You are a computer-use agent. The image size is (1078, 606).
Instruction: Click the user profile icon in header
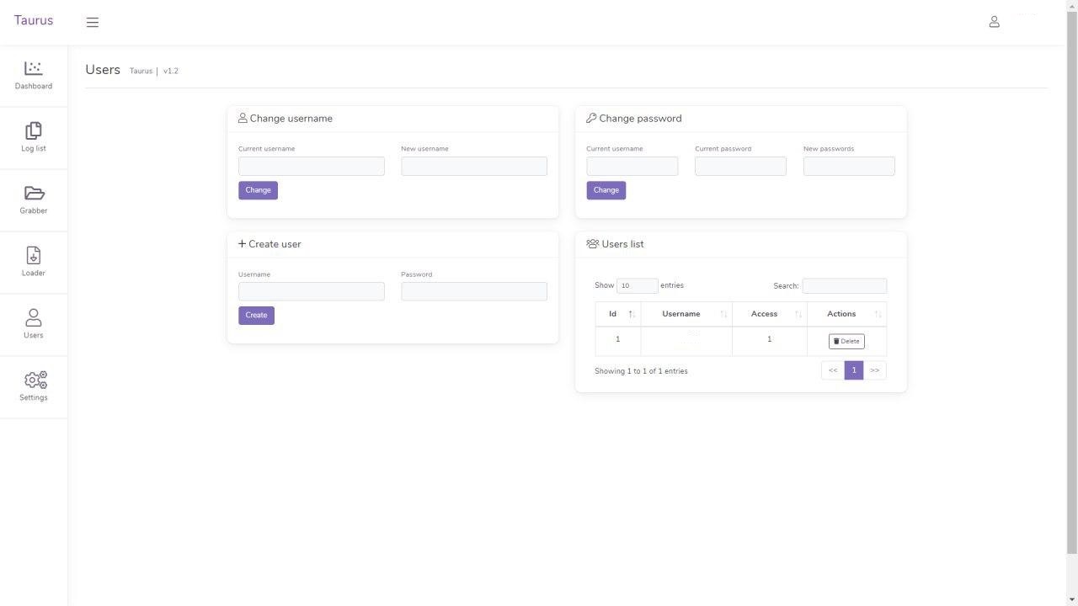pyautogui.click(x=994, y=22)
